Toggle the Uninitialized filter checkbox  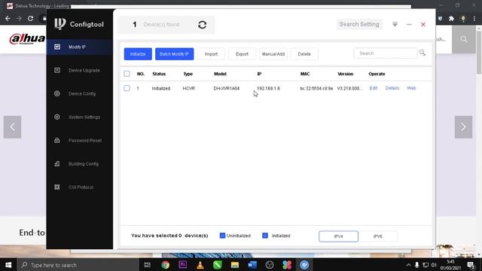222,236
